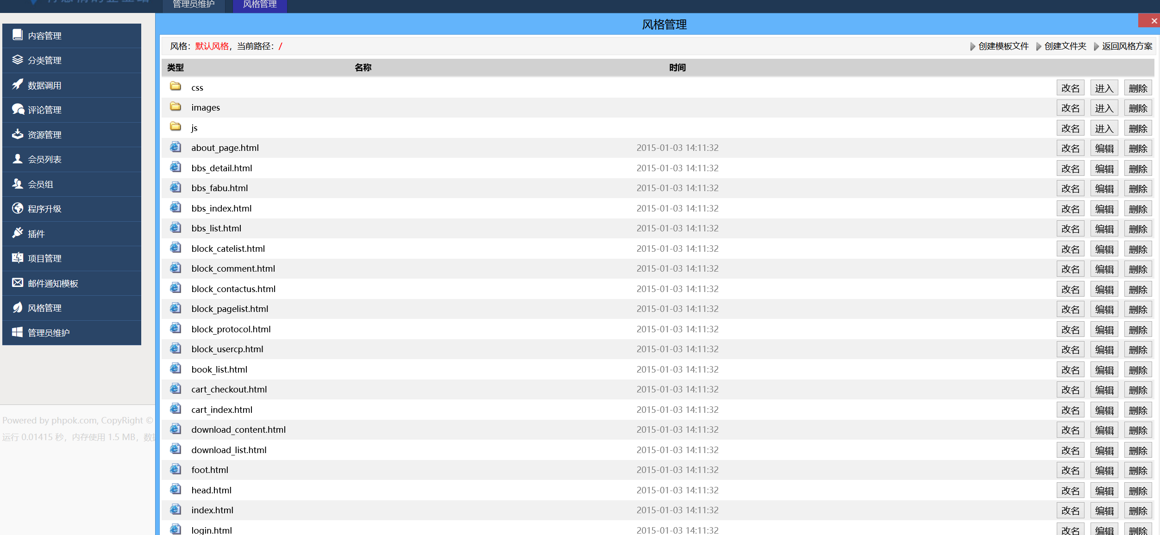Click arrow beside 创建文件夹

point(1039,46)
